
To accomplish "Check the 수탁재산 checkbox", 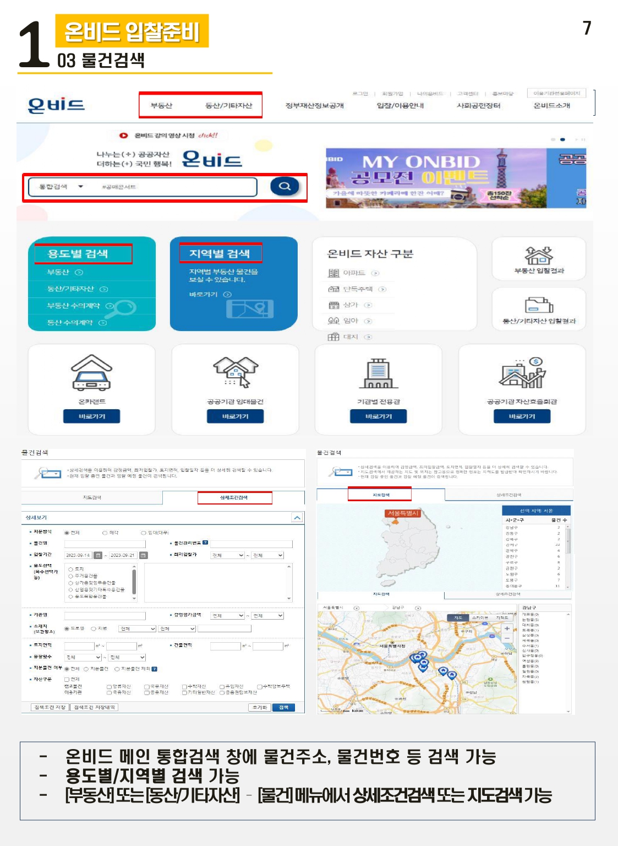I will tap(184, 686).
